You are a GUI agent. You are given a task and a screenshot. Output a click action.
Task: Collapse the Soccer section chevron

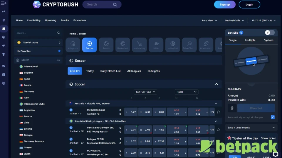[x=216, y=84]
